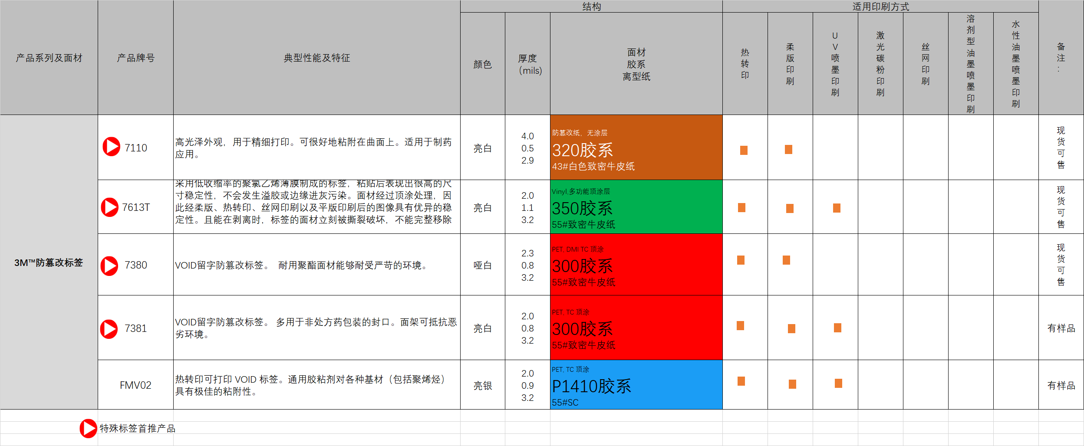1084x446 pixels.
Task: Select the thickness cell 4.0 0.5 2.9
Action: pyautogui.click(x=527, y=148)
